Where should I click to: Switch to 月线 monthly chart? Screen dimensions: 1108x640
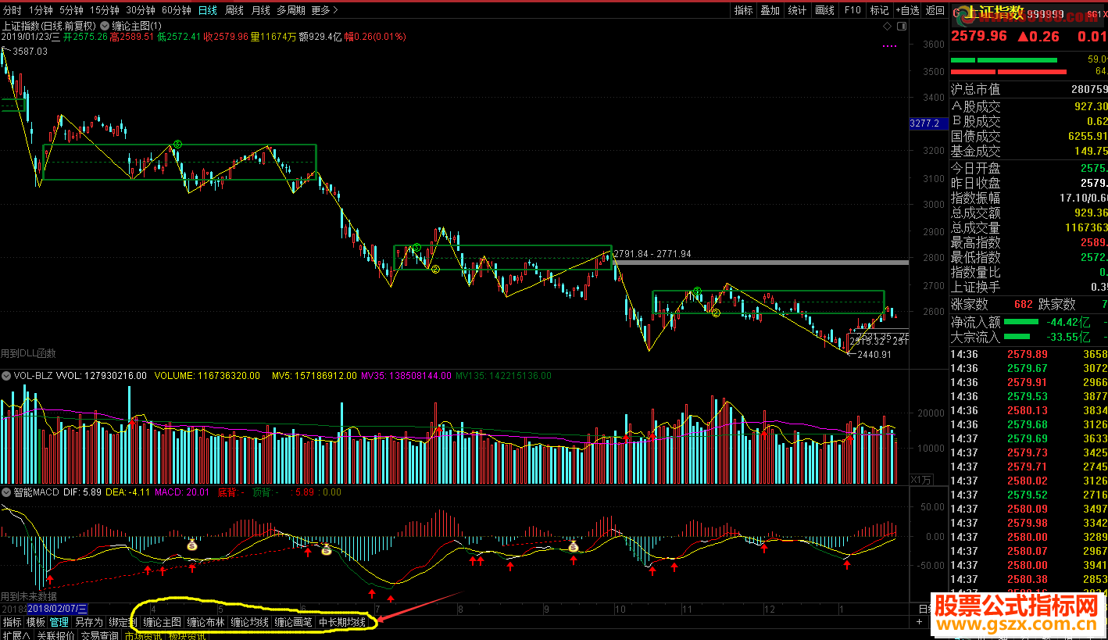[x=261, y=10]
